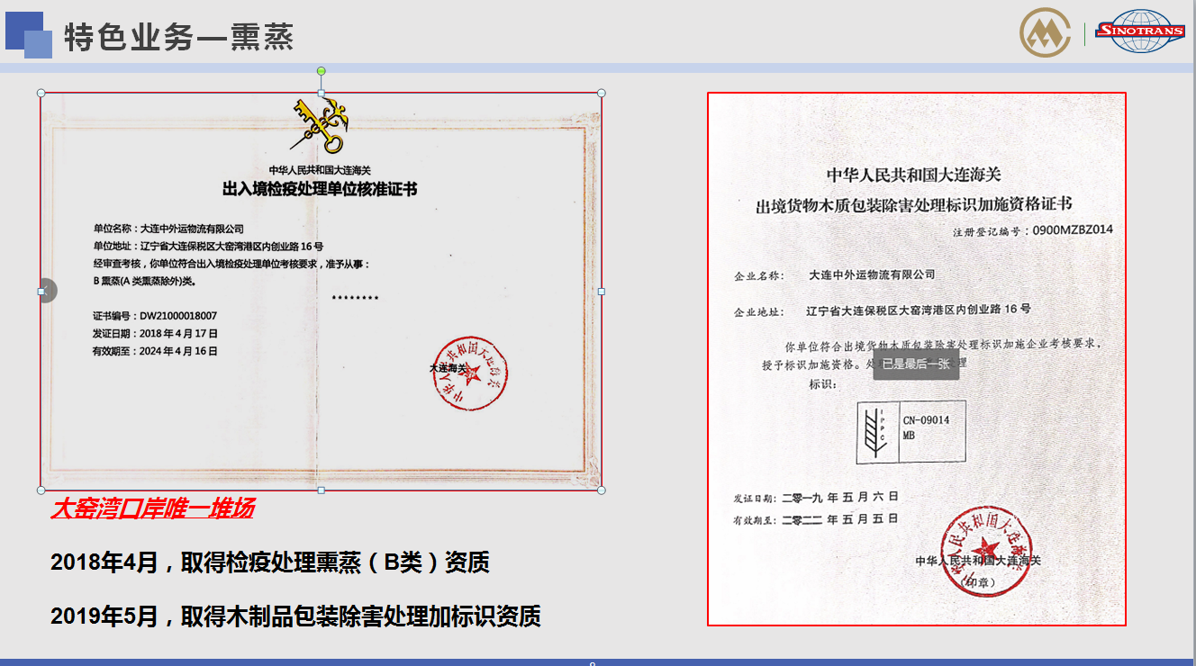
Task: Click right certificate title '出境货物木质包装除害处理标识加施资格证书'
Action: point(913,205)
